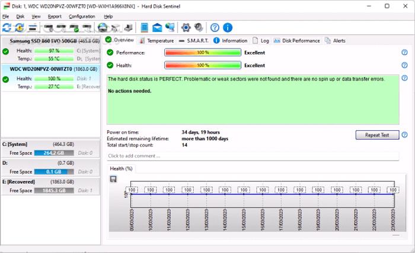Click the green status check for WDC disk
This screenshot has height=253, width=415.
pos(5,79)
